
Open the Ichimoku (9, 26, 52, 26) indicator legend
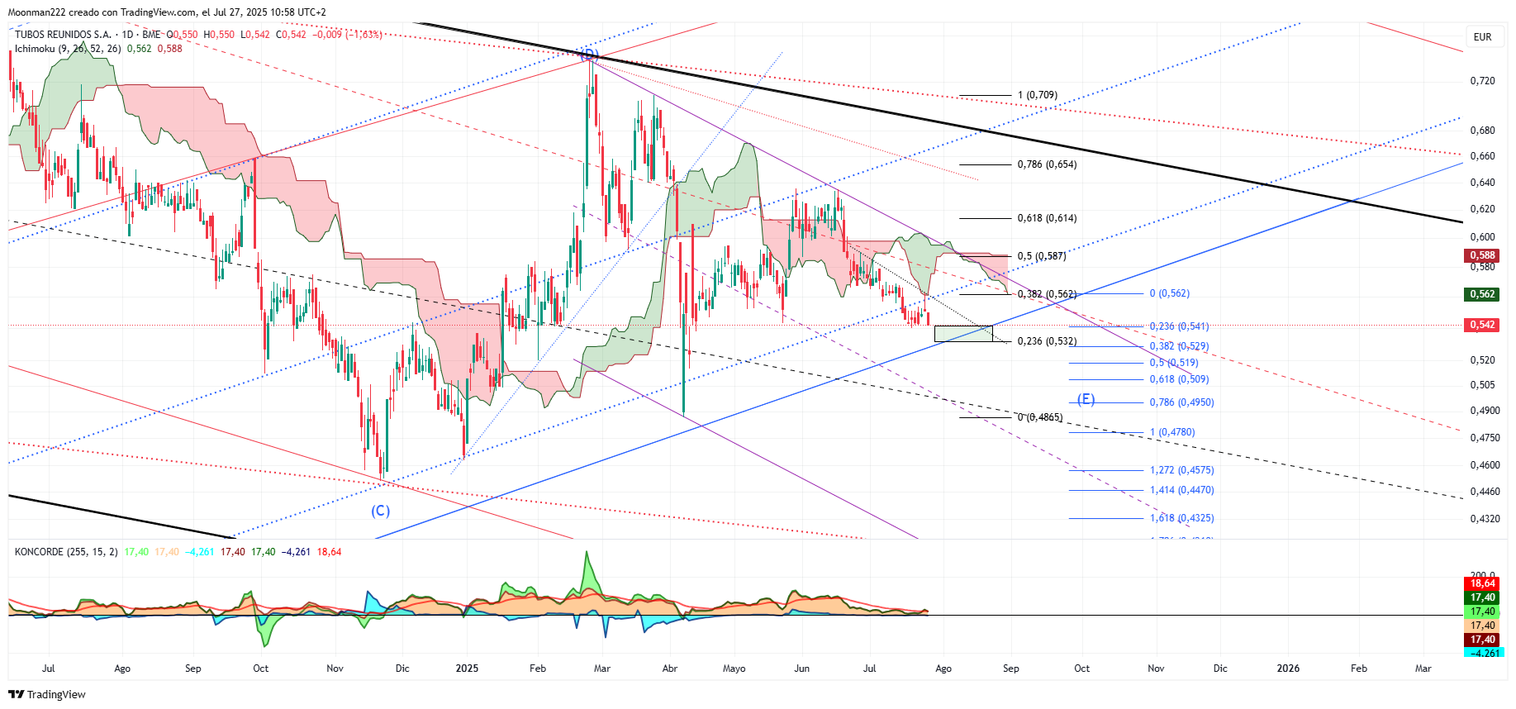[x=68, y=49]
